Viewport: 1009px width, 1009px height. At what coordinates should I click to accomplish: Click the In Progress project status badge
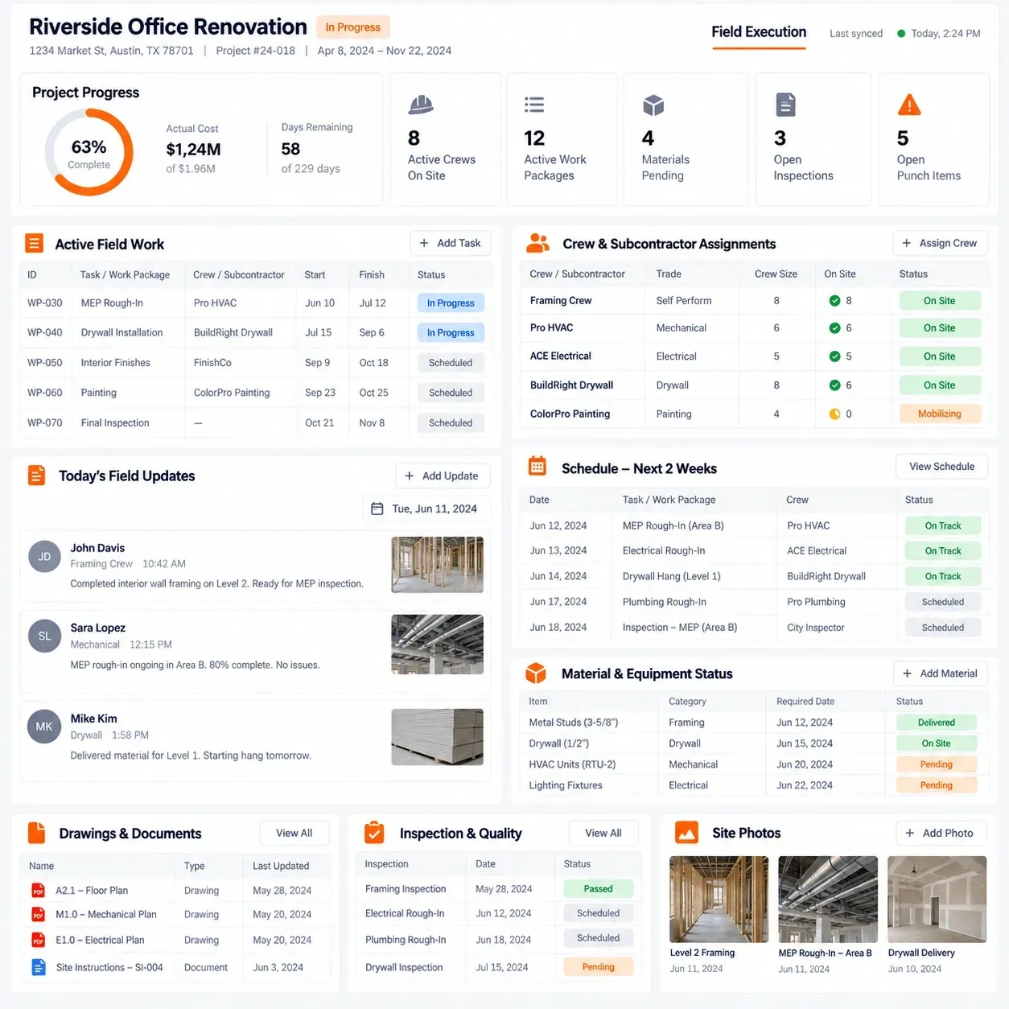coord(352,27)
